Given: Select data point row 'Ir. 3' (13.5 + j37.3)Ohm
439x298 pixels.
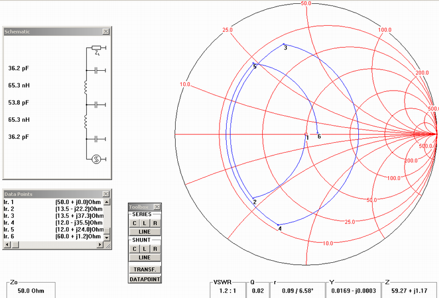Looking at the screenshot, I should tap(53, 216).
